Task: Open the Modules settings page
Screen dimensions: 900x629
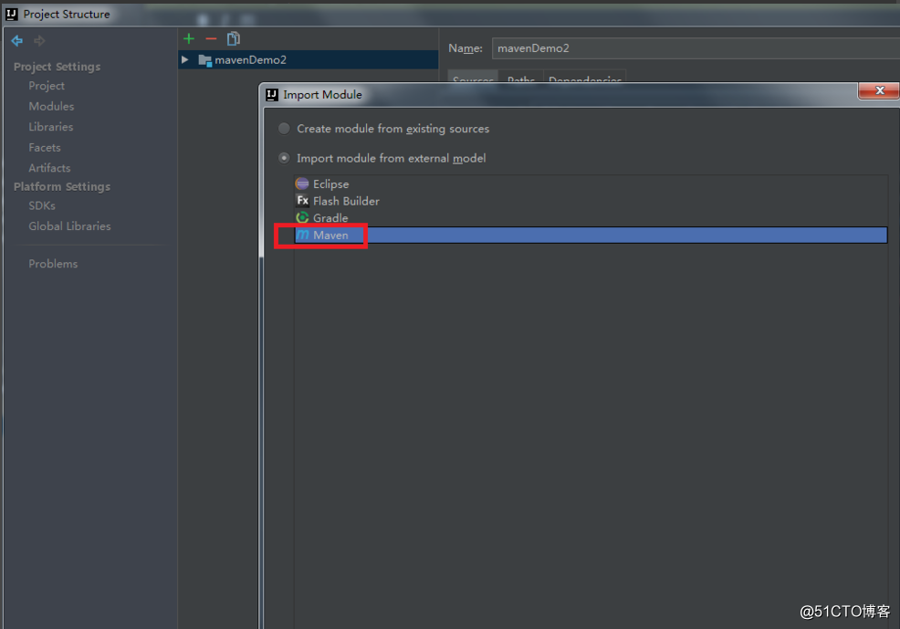Action: tap(51, 107)
